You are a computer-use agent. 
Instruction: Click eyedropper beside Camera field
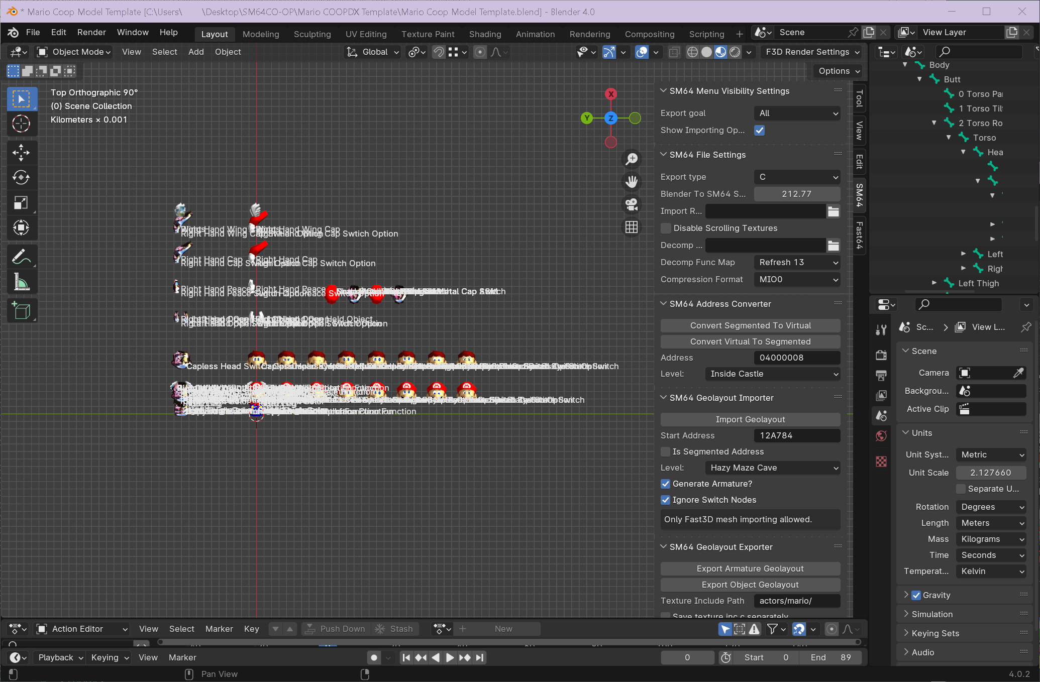point(1018,373)
